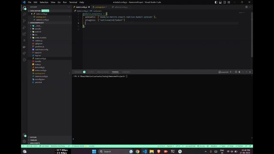Open the Manage gear icon
The height and width of the screenshot is (154, 274).
tap(24, 142)
